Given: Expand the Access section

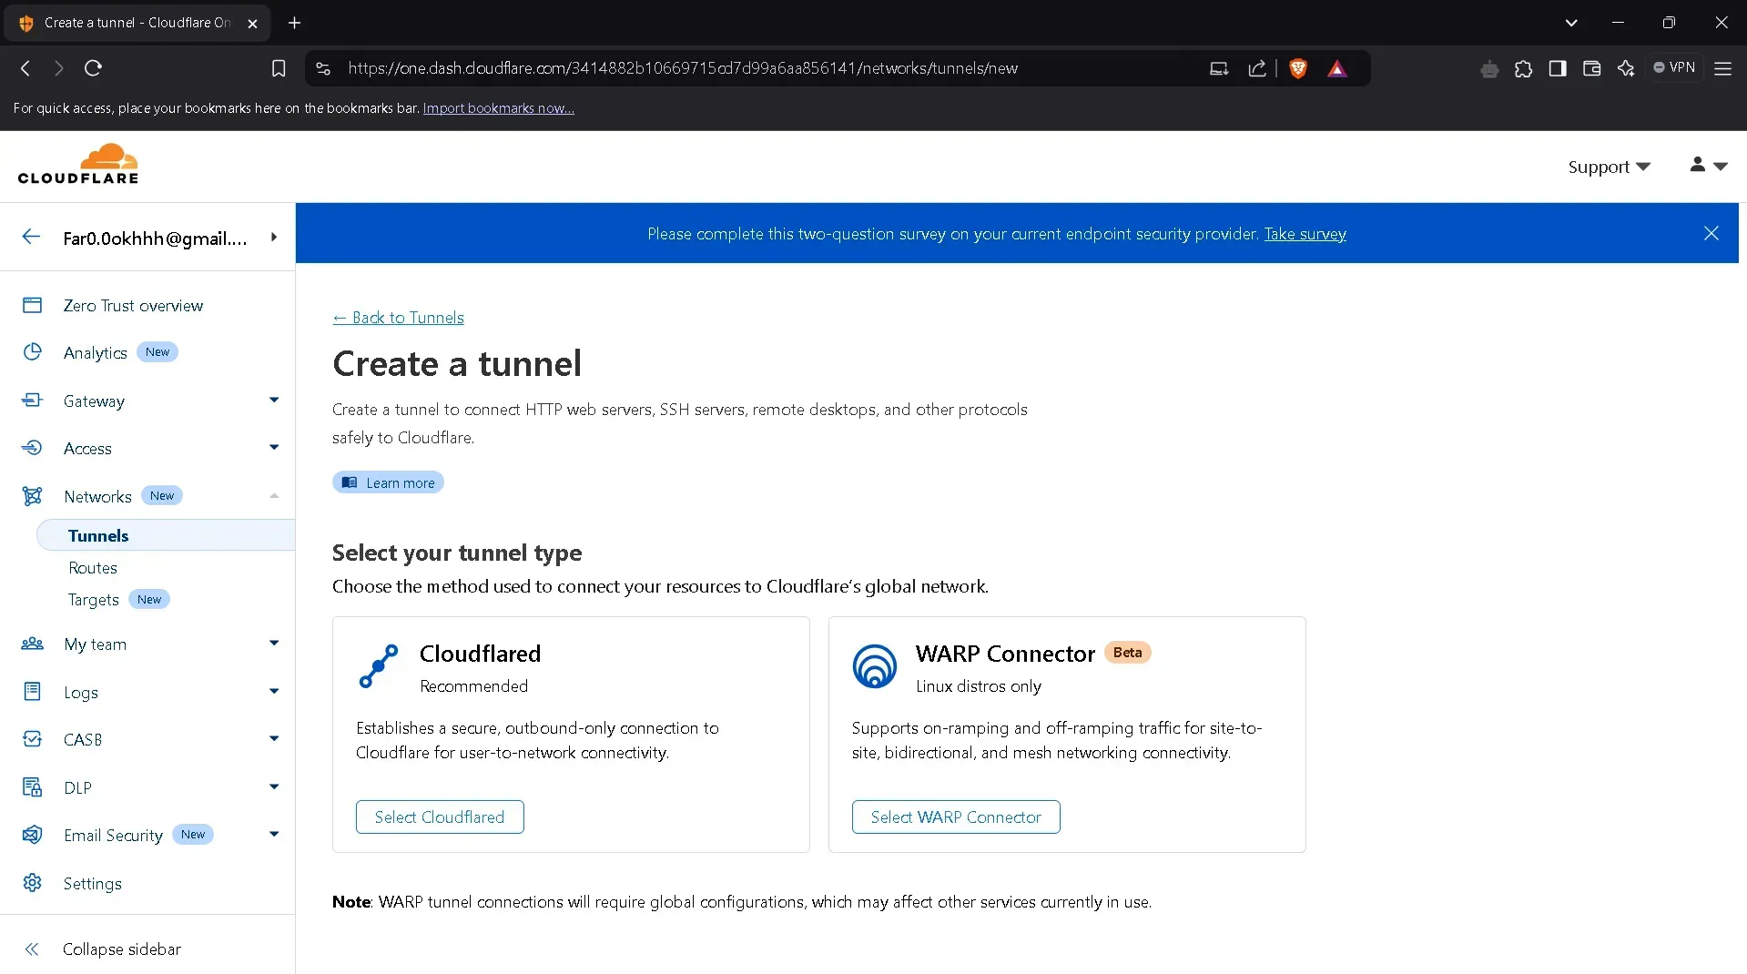Looking at the screenshot, I should click(273, 448).
